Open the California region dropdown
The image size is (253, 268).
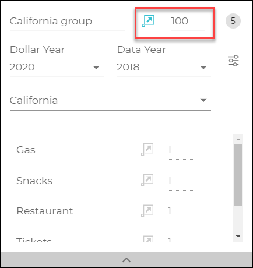coord(110,101)
